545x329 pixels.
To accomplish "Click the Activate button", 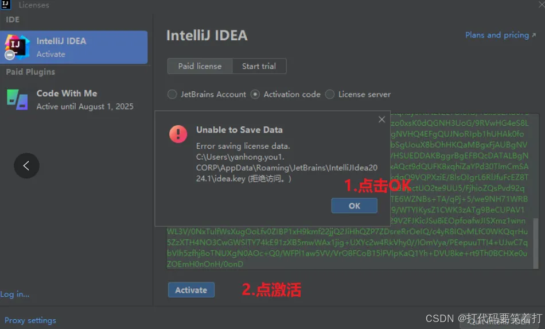I will click(x=191, y=290).
